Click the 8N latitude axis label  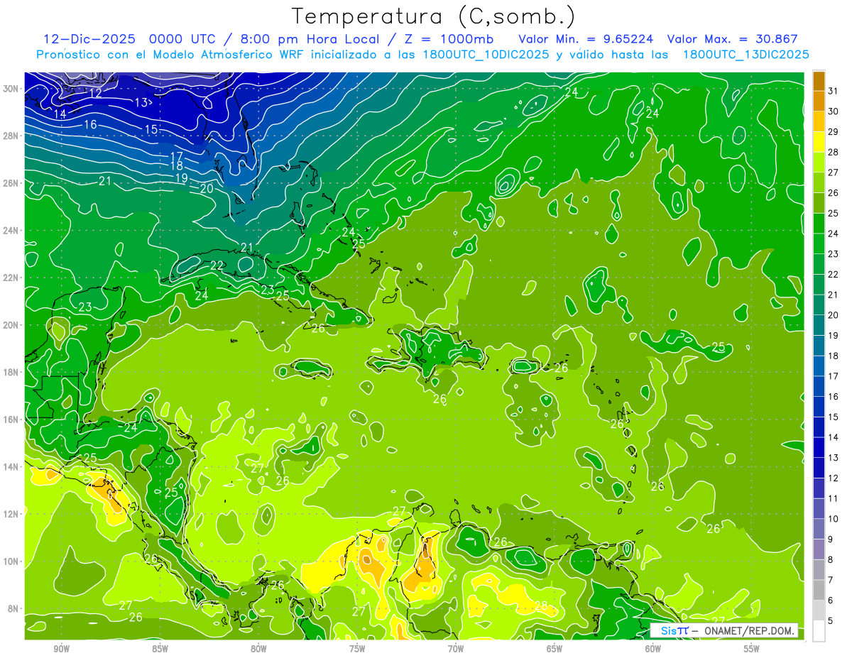pyautogui.click(x=14, y=608)
